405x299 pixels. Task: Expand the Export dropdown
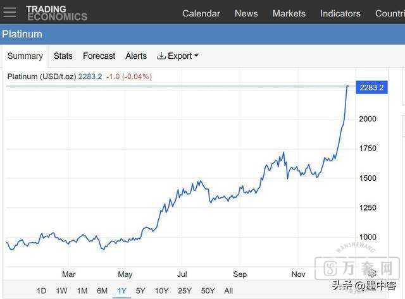point(178,56)
